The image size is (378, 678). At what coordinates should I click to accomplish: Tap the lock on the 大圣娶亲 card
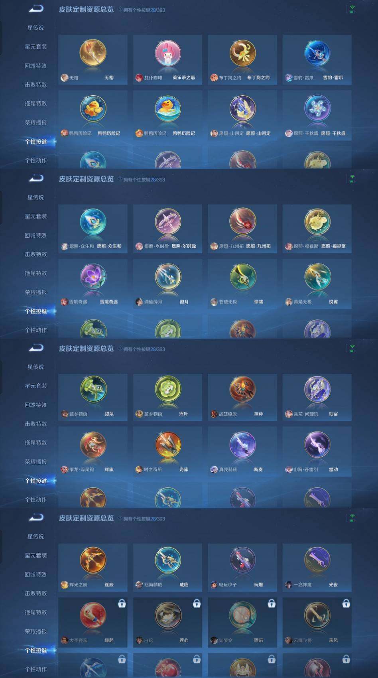point(122,603)
